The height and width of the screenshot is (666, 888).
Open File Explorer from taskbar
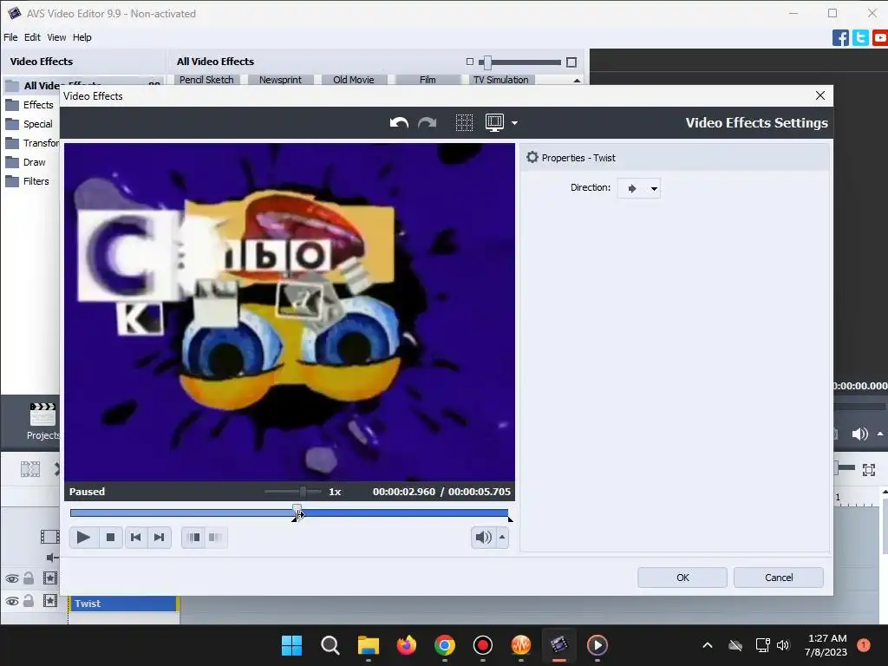click(x=368, y=645)
